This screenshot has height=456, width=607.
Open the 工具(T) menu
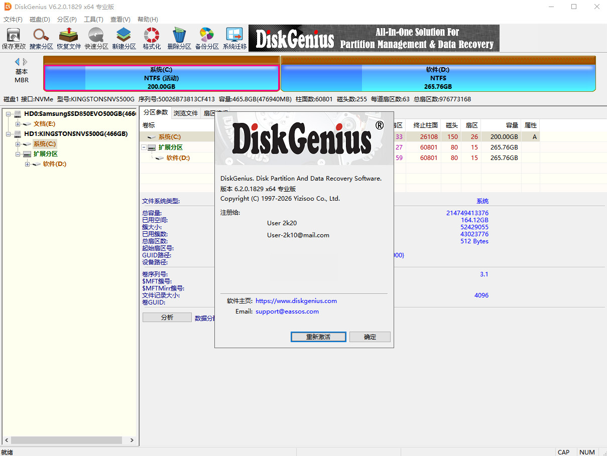[x=93, y=20]
